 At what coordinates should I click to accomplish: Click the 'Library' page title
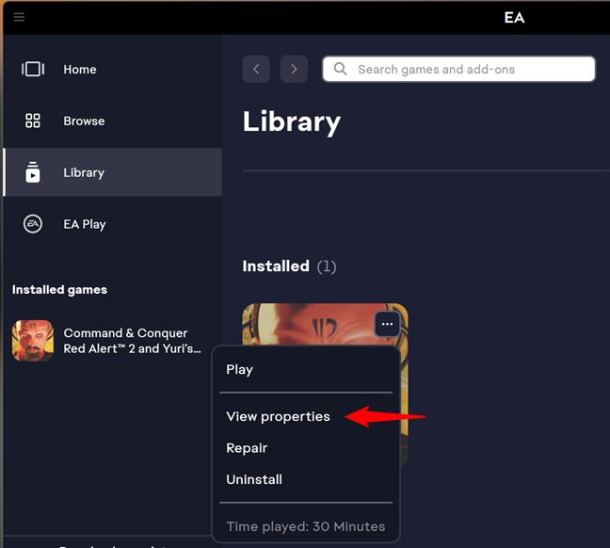click(292, 122)
